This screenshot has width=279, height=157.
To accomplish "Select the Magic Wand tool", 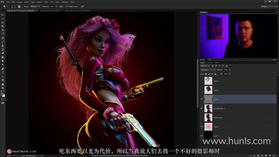I will point(3,26).
